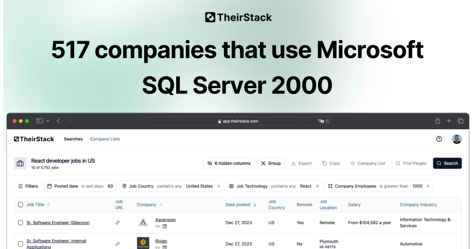Viewport: 474px width, 249px height.
Task: Edit the Job Technology React filter chip
Action: tap(275, 186)
